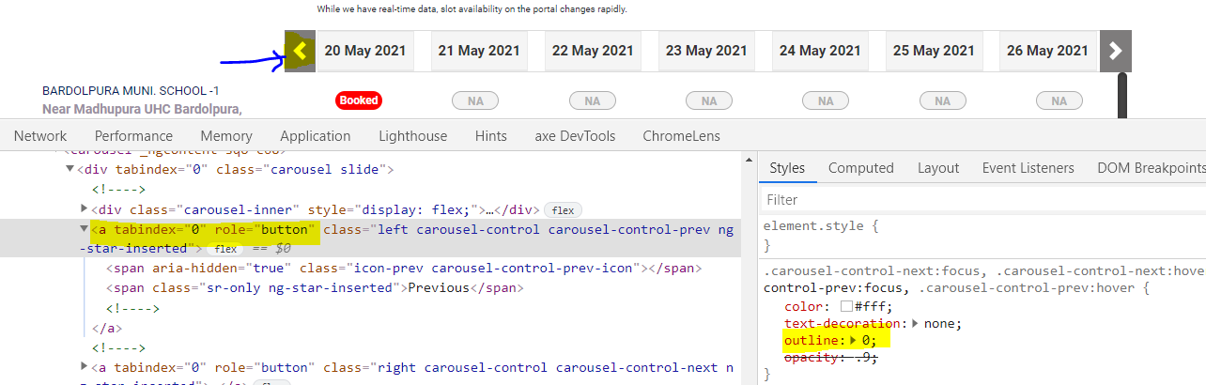Select the 25 May 2021 date

935,51
